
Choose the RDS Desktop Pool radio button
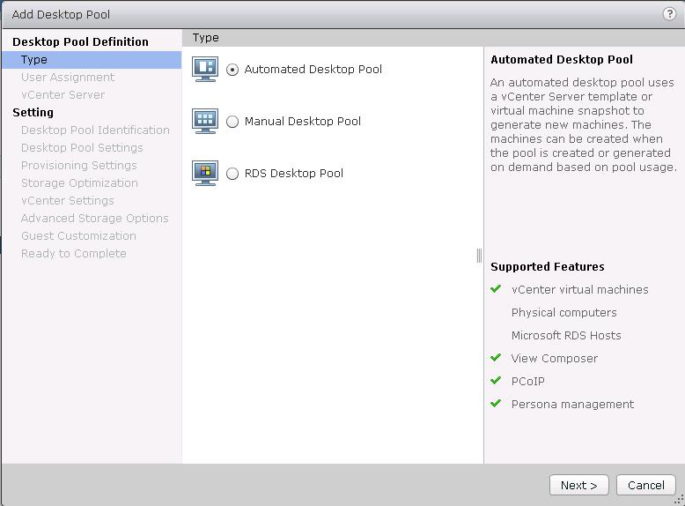232,174
